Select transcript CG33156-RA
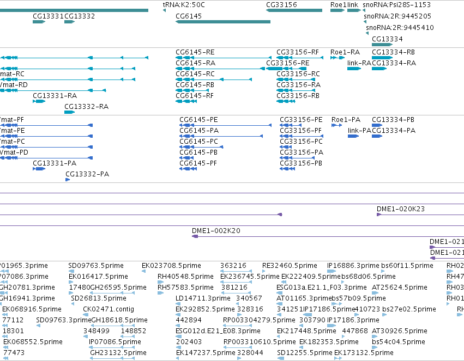Viewport: 464px width, 361px height. tap(298, 85)
